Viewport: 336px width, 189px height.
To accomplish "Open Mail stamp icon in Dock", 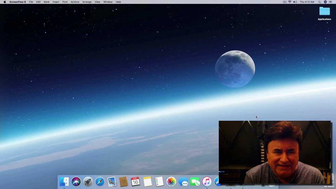I will tap(112, 182).
